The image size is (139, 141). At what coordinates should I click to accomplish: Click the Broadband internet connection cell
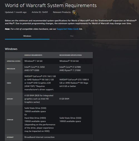(x=39, y=137)
